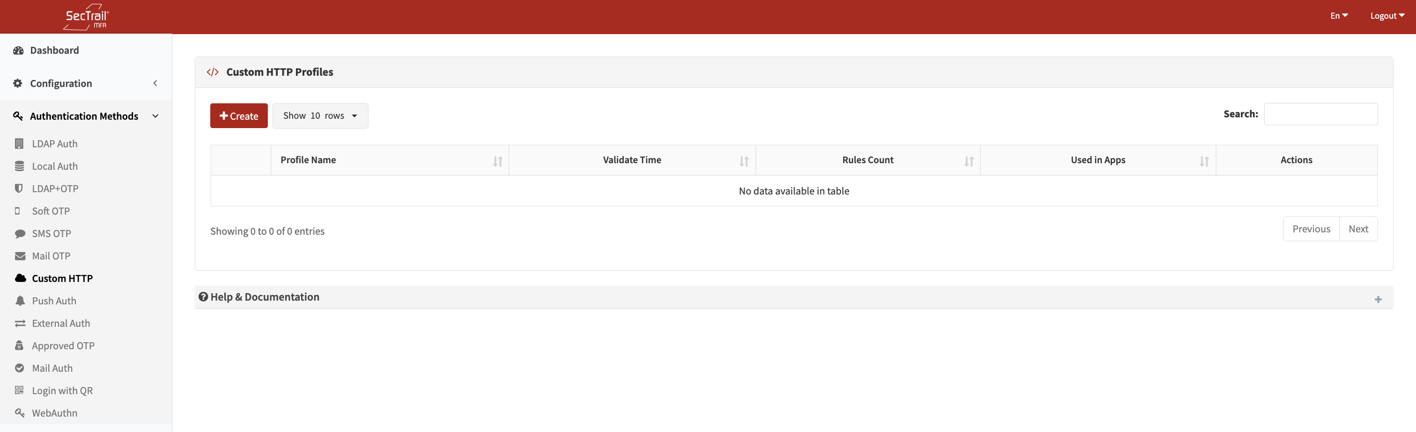Screen dimensions: 1416x432
Task: Expand the Help & Documentation section
Action: pyautogui.click(x=1378, y=299)
